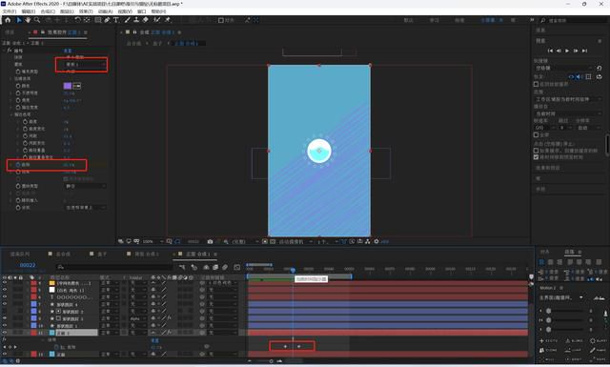Image resolution: width=610 pixels, height=367 pixels.
Task: Select the Rectangle shape tool
Action: 98,20
